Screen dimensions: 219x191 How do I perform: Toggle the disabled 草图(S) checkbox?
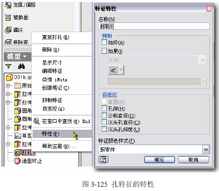click(104, 101)
